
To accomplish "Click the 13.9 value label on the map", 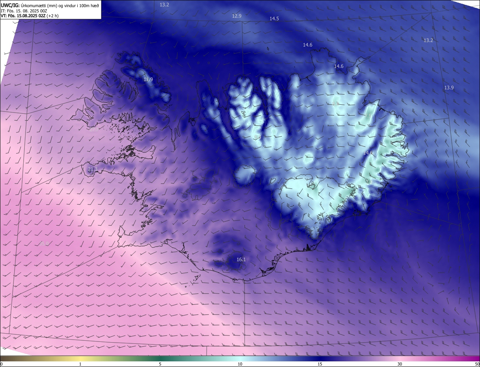I will (449, 87).
